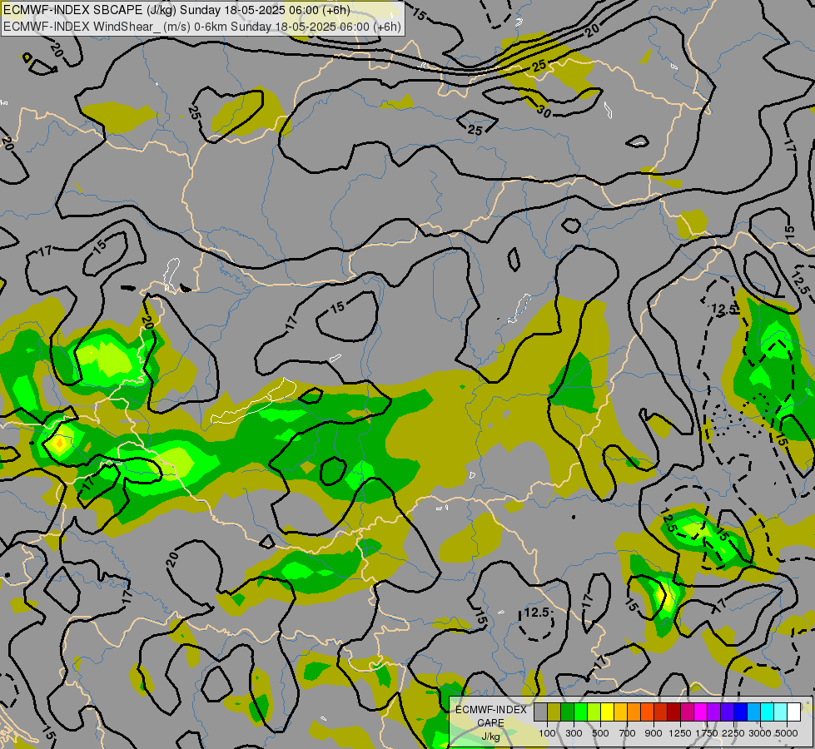Select the orange-red legend swatch
The width and height of the screenshot is (815, 749).
pos(647,712)
